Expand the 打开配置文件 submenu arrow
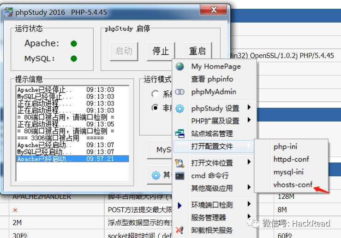 pyautogui.click(x=249, y=145)
